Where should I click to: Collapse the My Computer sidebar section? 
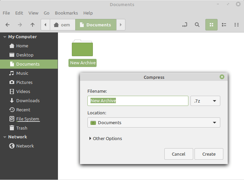tap(5, 37)
